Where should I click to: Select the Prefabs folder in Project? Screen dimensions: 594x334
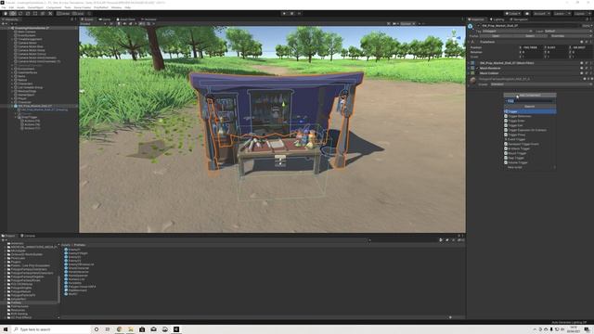pyautogui.click(x=16, y=302)
